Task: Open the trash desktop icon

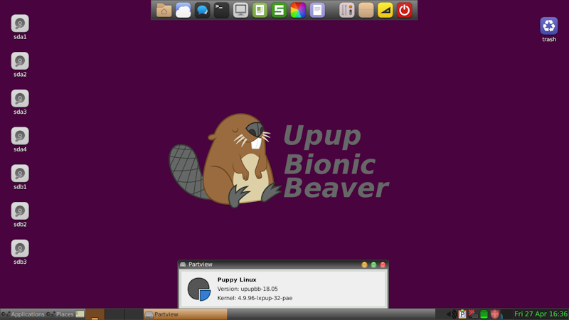Action: pos(549,29)
